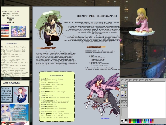The image size is (166, 125).
Task: Pick the Polygon shape tool
Action: [125, 102]
